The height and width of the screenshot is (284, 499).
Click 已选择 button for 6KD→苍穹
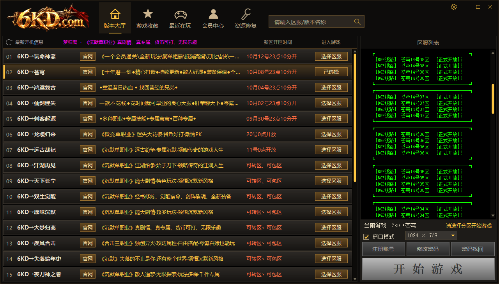pyautogui.click(x=331, y=72)
